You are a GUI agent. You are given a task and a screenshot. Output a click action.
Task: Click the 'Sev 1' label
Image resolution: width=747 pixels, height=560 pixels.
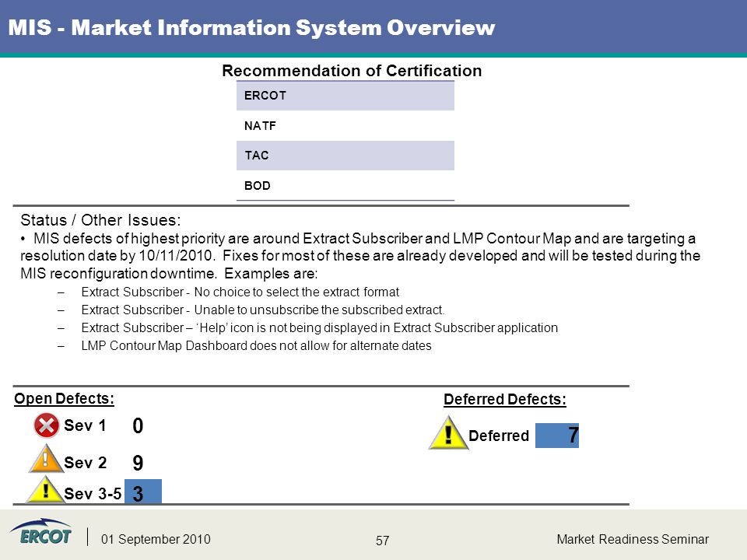[85, 425]
